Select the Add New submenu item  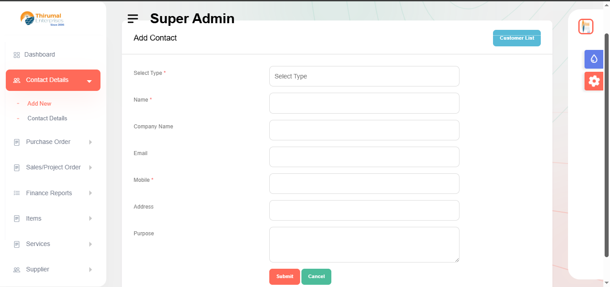point(39,103)
